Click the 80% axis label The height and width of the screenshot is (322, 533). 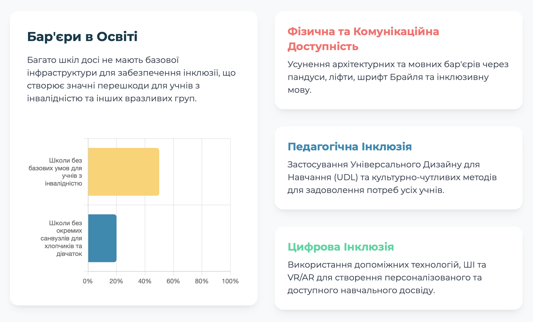[x=202, y=281]
